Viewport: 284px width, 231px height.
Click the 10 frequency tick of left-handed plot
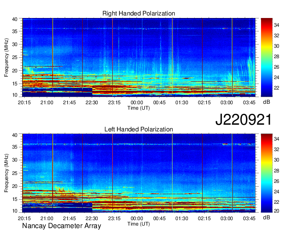point(15,211)
